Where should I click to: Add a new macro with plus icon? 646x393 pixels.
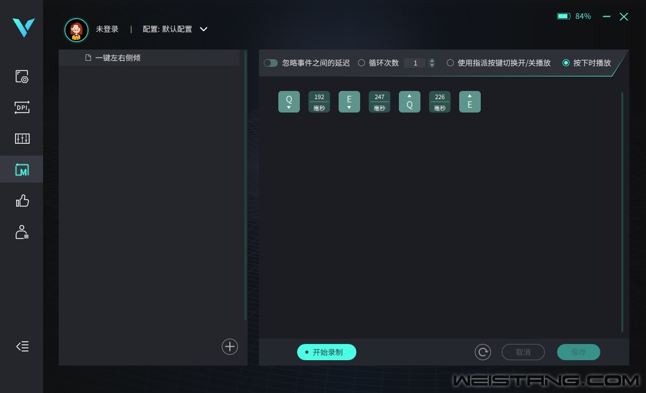point(230,347)
